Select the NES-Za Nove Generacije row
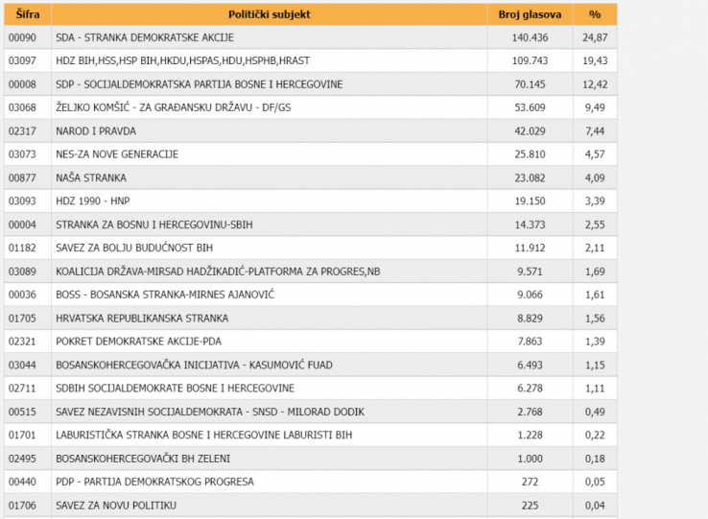Image resolution: width=708 pixels, height=519 pixels. click(117, 154)
